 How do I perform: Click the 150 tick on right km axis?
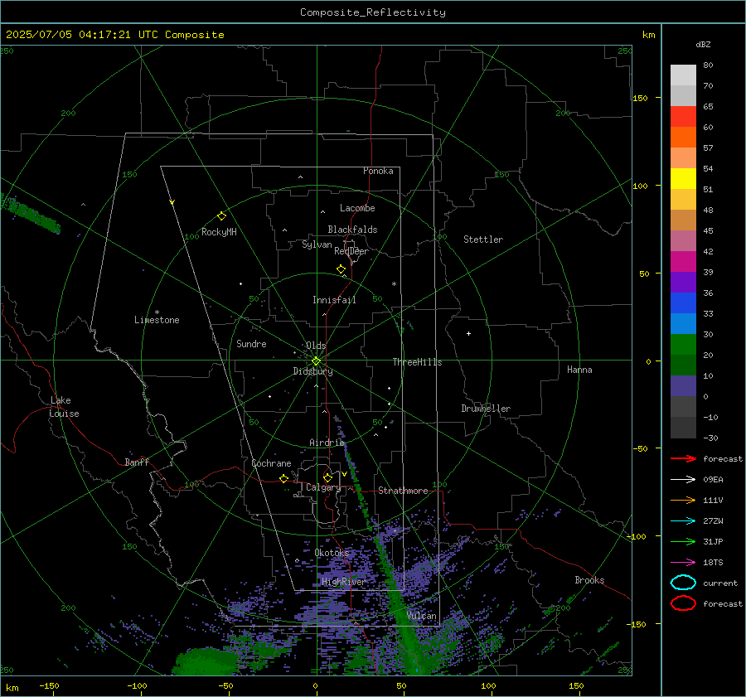click(640, 98)
